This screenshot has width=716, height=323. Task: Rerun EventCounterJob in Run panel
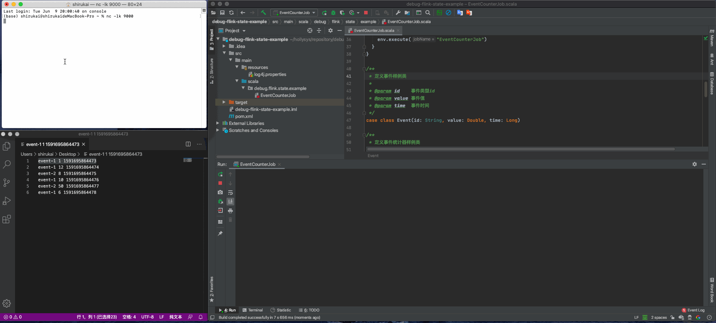(x=220, y=174)
